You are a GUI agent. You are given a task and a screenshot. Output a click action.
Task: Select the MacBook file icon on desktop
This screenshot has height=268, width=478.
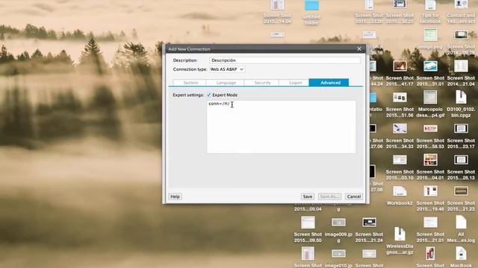[x=461, y=254]
